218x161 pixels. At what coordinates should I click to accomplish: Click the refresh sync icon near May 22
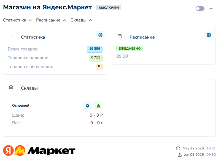click(178, 148)
